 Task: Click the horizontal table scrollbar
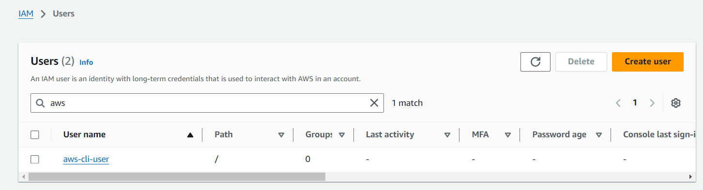tap(177, 177)
